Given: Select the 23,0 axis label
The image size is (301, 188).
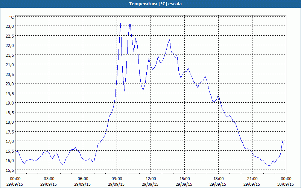Looking at the screenshot, I should [10, 26].
